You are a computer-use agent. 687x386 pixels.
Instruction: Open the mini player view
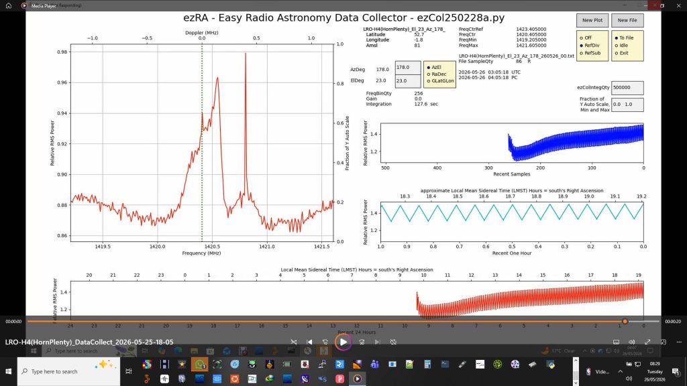pyautogui.click(x=664, y=342)
